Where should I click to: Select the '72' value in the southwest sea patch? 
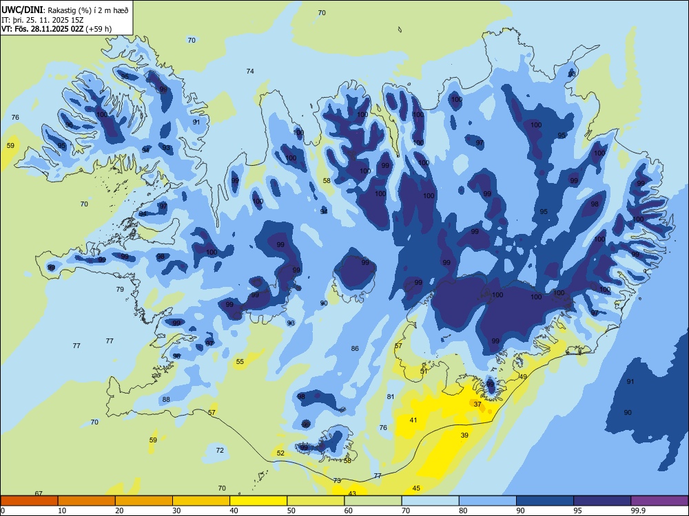220,450
